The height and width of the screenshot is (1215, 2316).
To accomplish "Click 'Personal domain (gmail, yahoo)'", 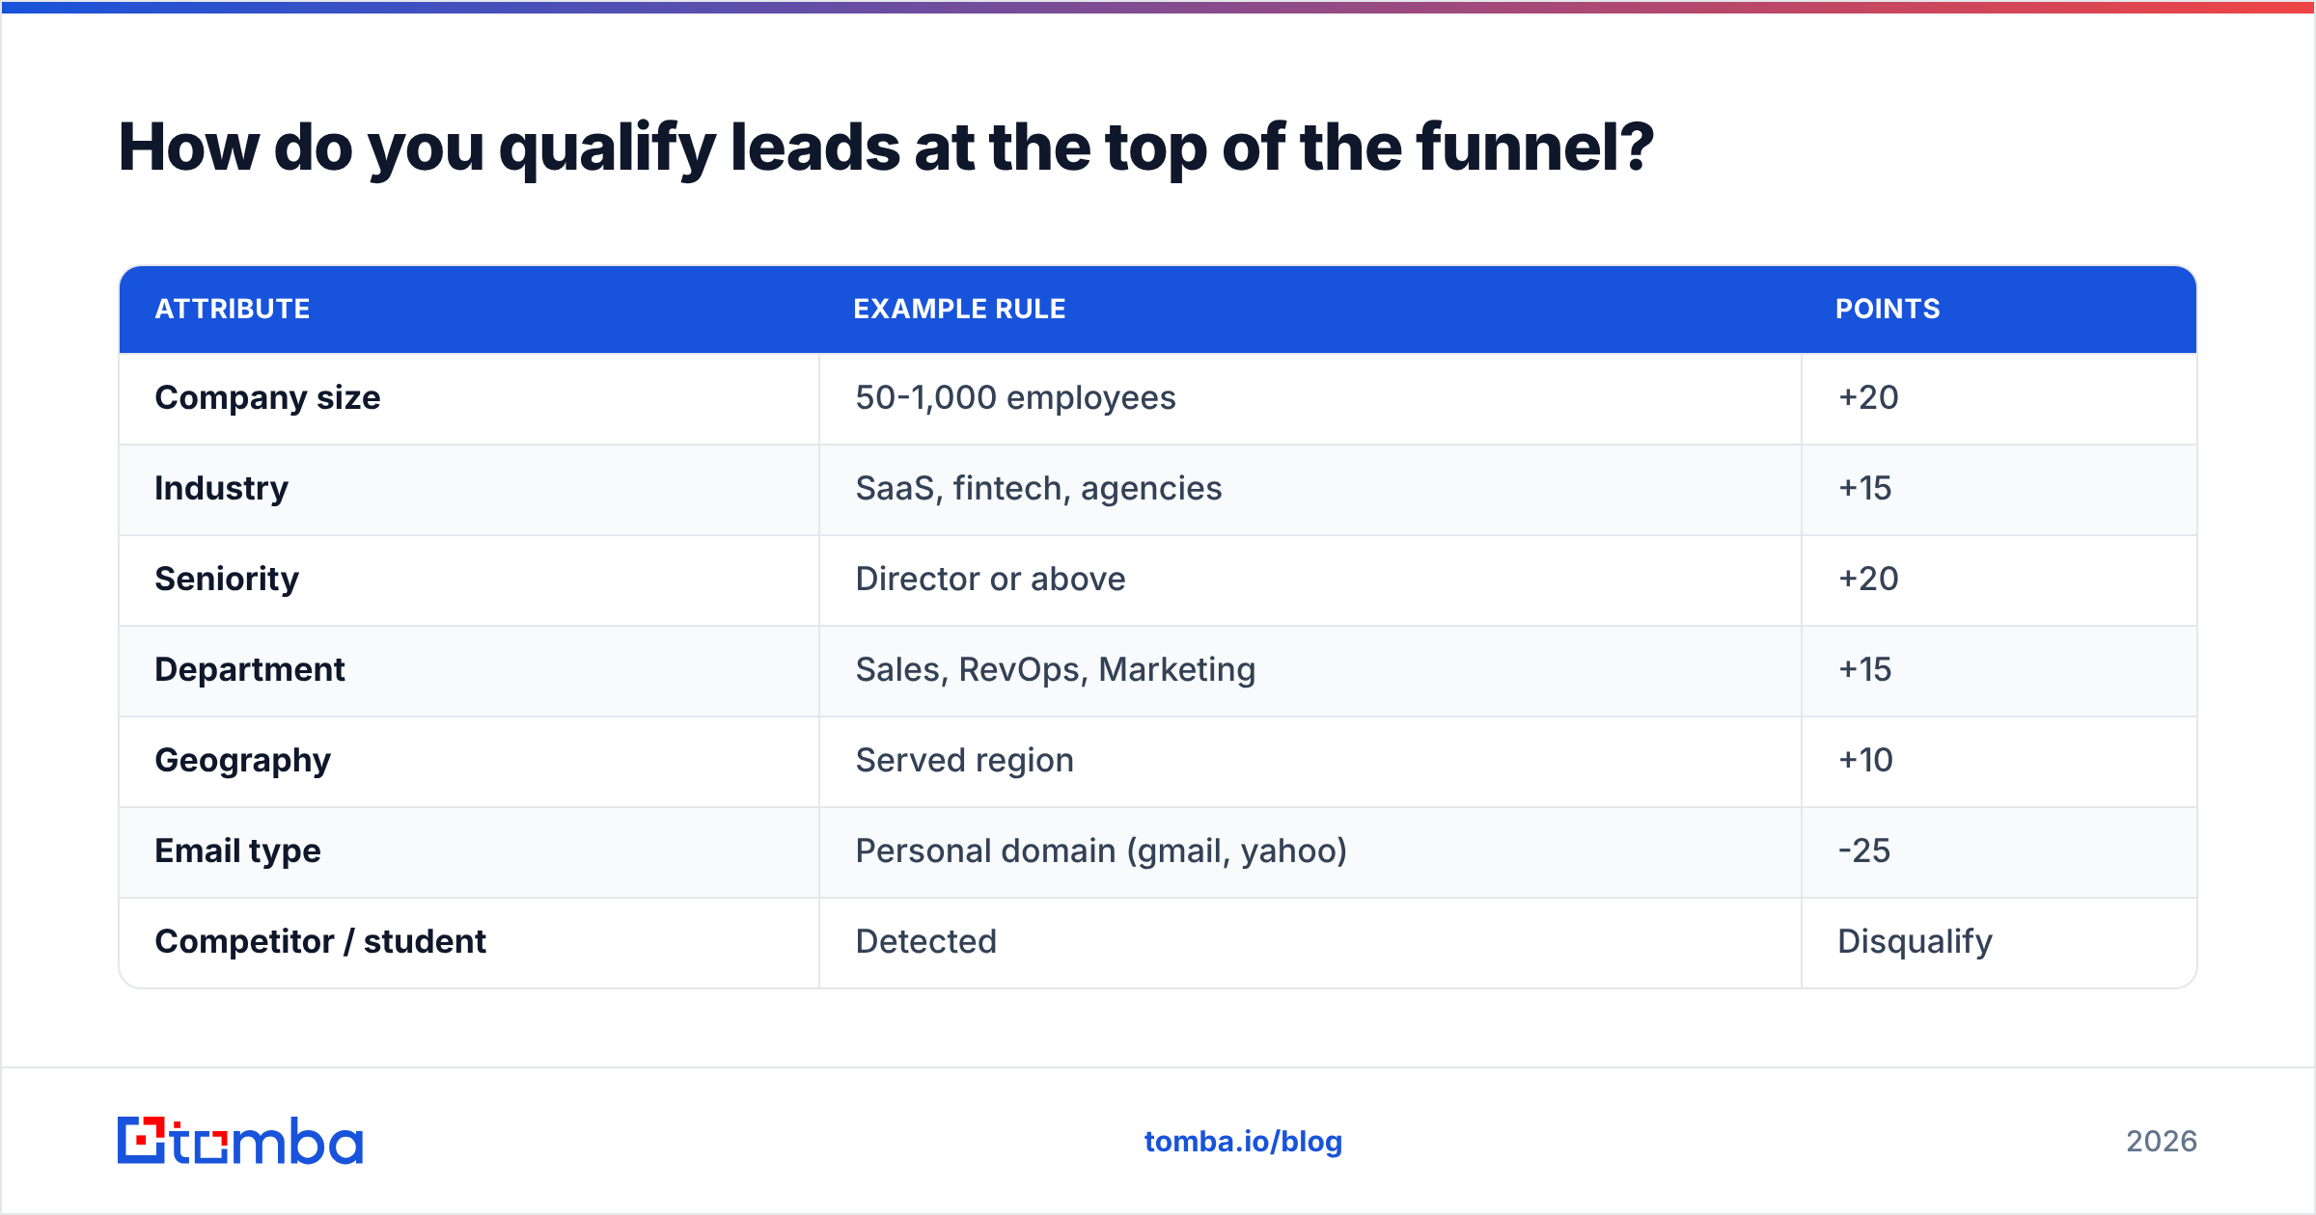I will 1101,851.
